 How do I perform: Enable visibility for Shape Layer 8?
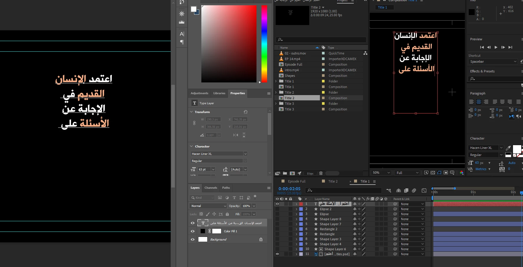(x=277, y=219)
